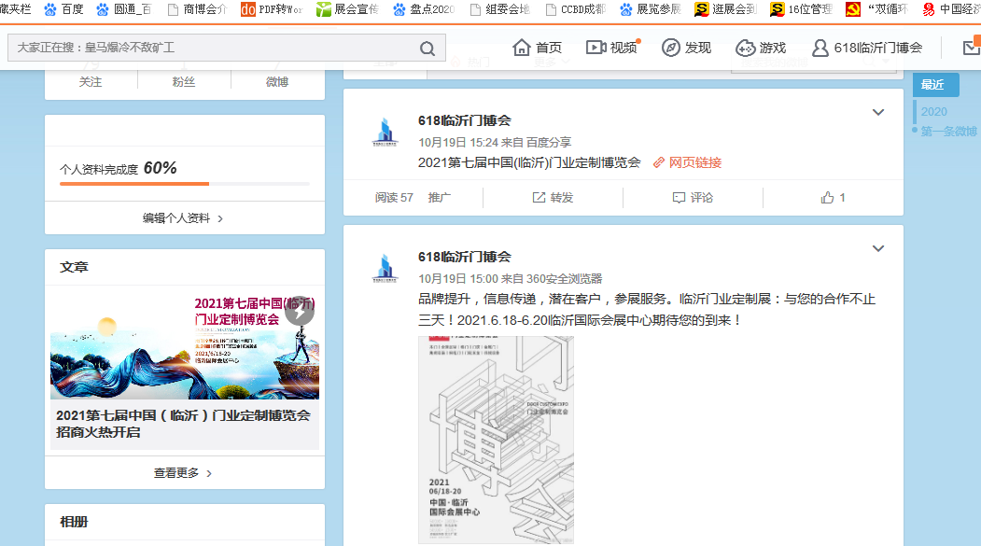Open the 游戏 games page
This screenshot has width=981, height=546.
click(x=761, y=48)
